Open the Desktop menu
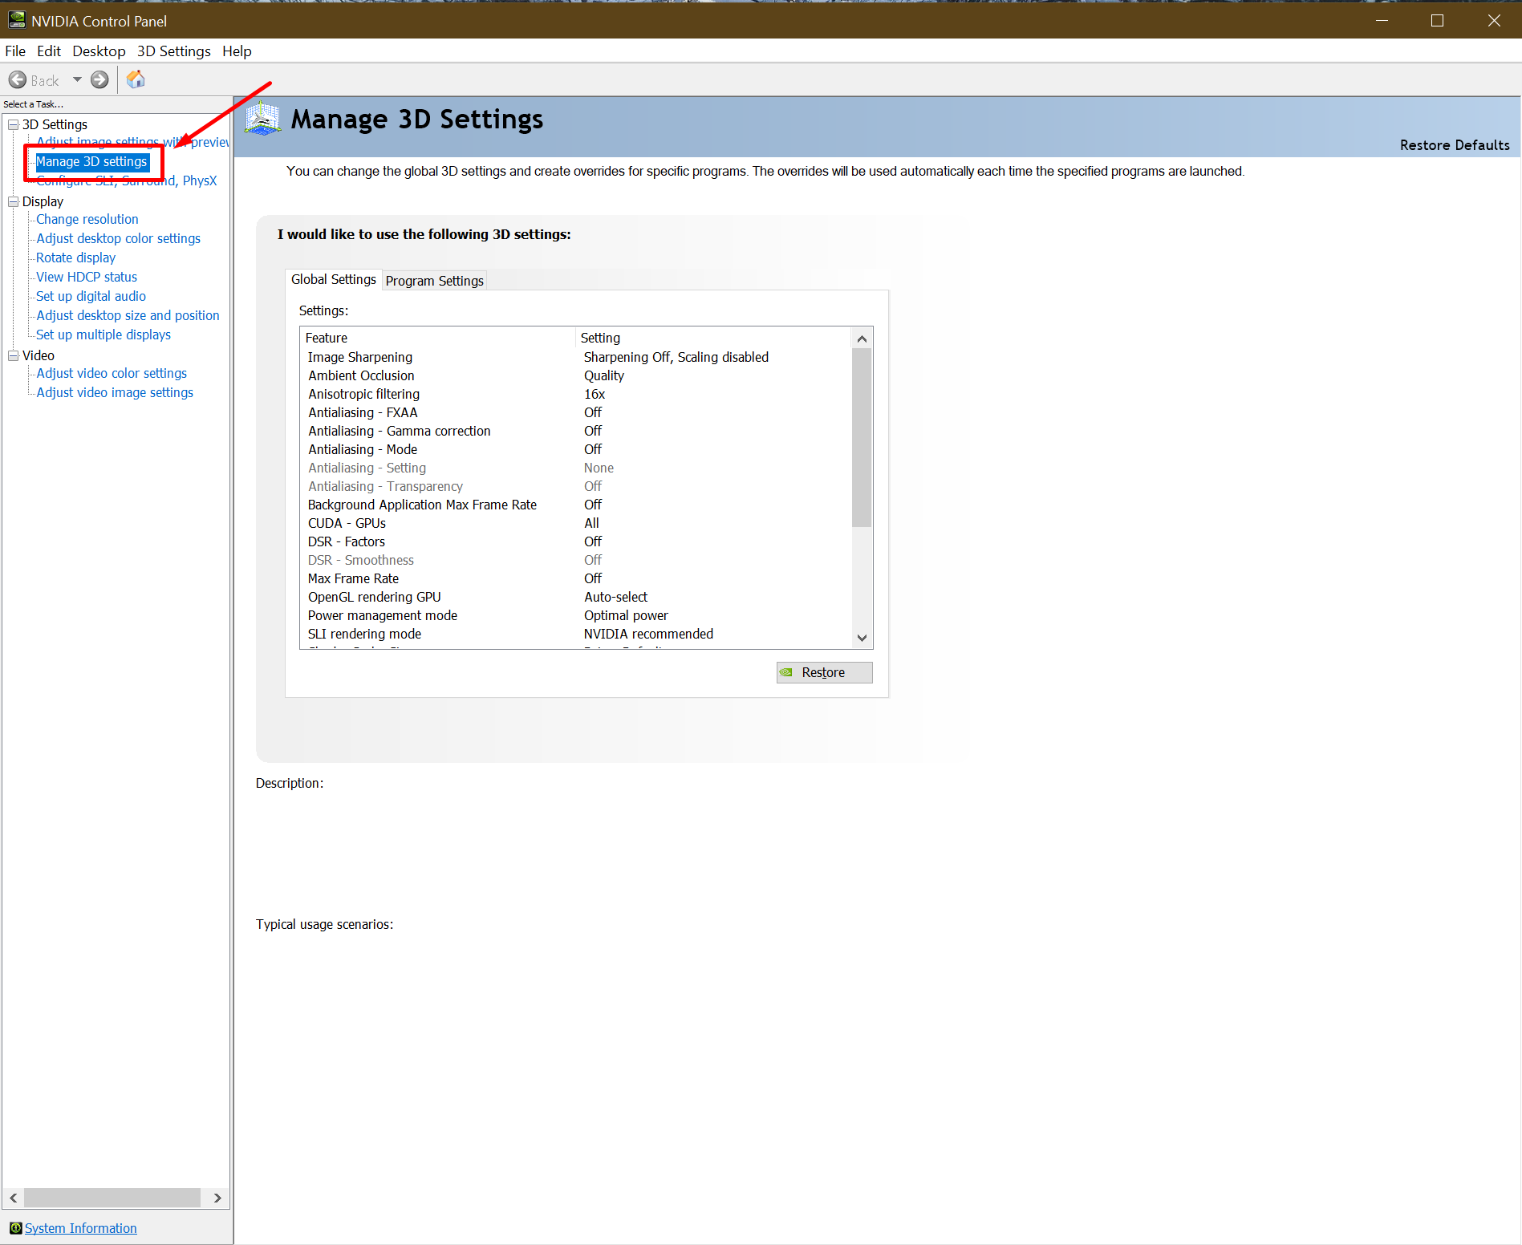 99,51
